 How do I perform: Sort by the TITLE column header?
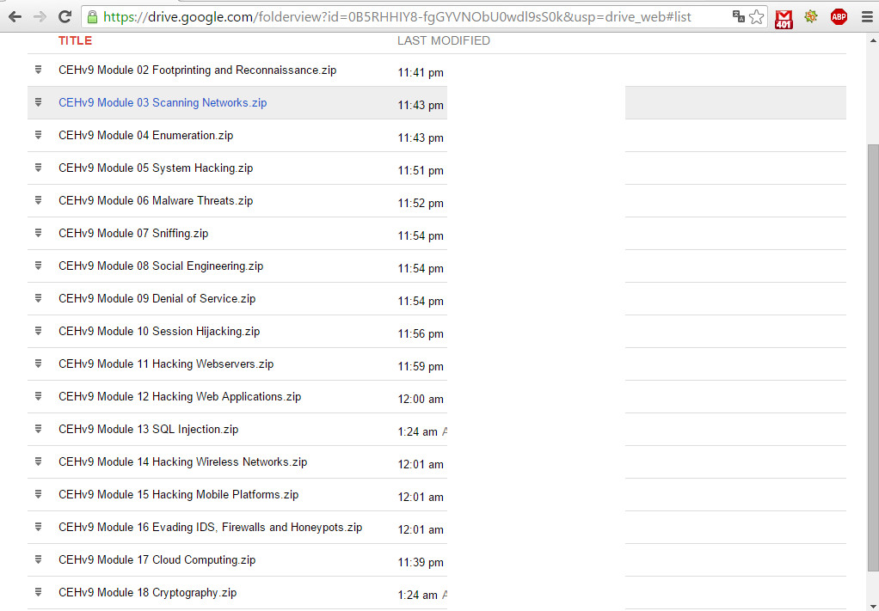click(x=75, y=40)
